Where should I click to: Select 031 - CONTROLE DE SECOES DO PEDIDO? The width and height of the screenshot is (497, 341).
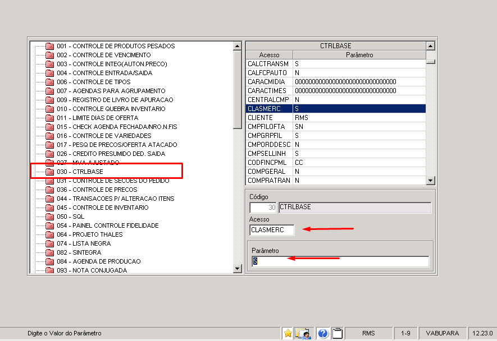point(113,181)
